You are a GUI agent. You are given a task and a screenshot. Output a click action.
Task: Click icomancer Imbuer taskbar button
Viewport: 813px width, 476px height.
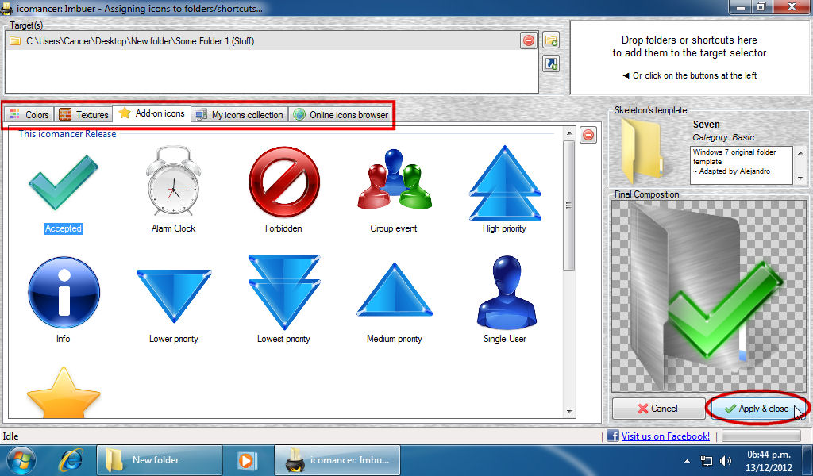[337, 460]
